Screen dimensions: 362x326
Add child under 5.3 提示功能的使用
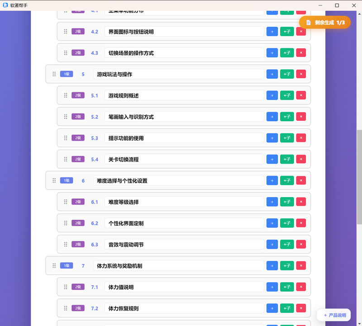tap(287, 138)
